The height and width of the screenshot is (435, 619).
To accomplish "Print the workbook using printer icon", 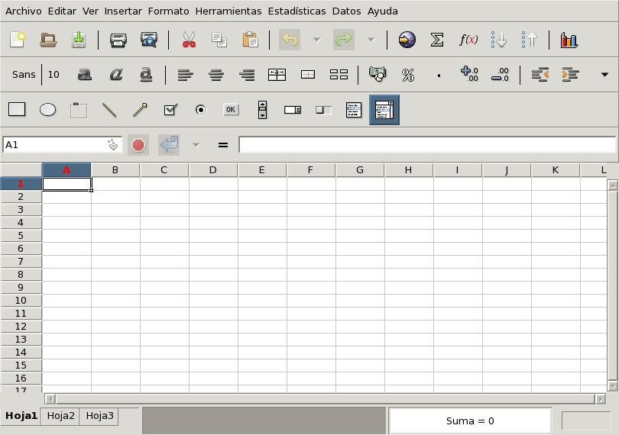I will point(118,40).
